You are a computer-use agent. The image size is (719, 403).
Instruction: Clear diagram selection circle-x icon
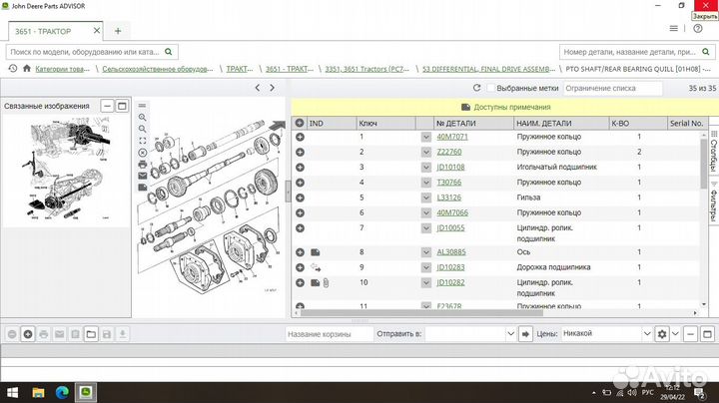pyautogui.click(x=143, y=153)
